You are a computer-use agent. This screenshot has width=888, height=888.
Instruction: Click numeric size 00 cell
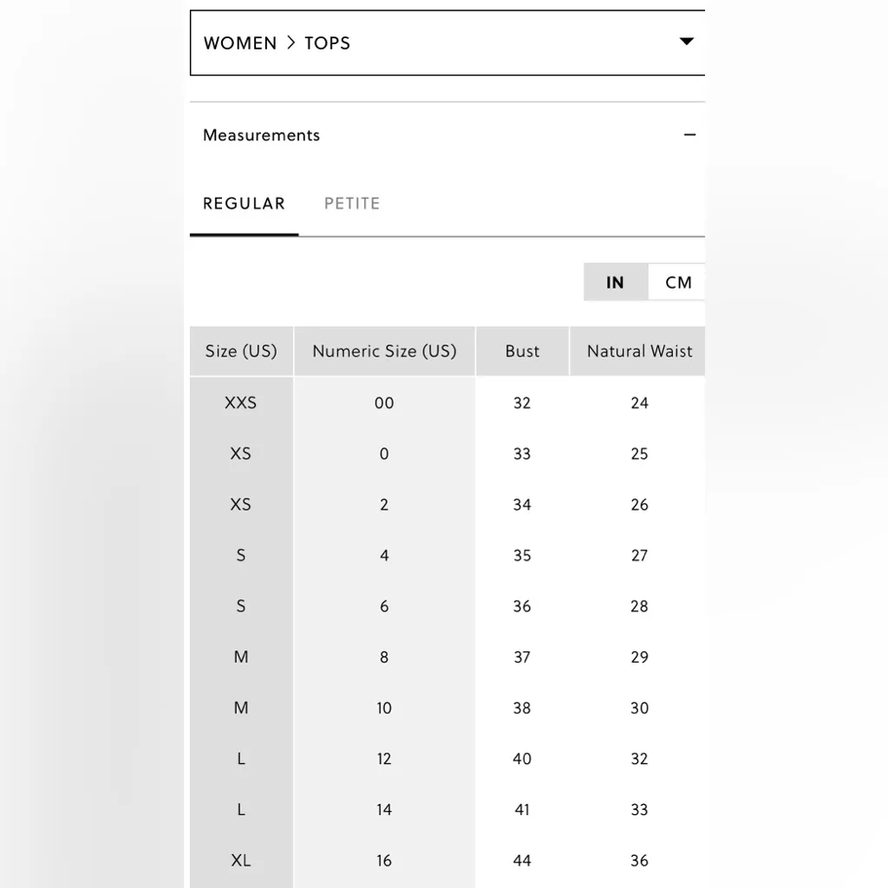384,402
